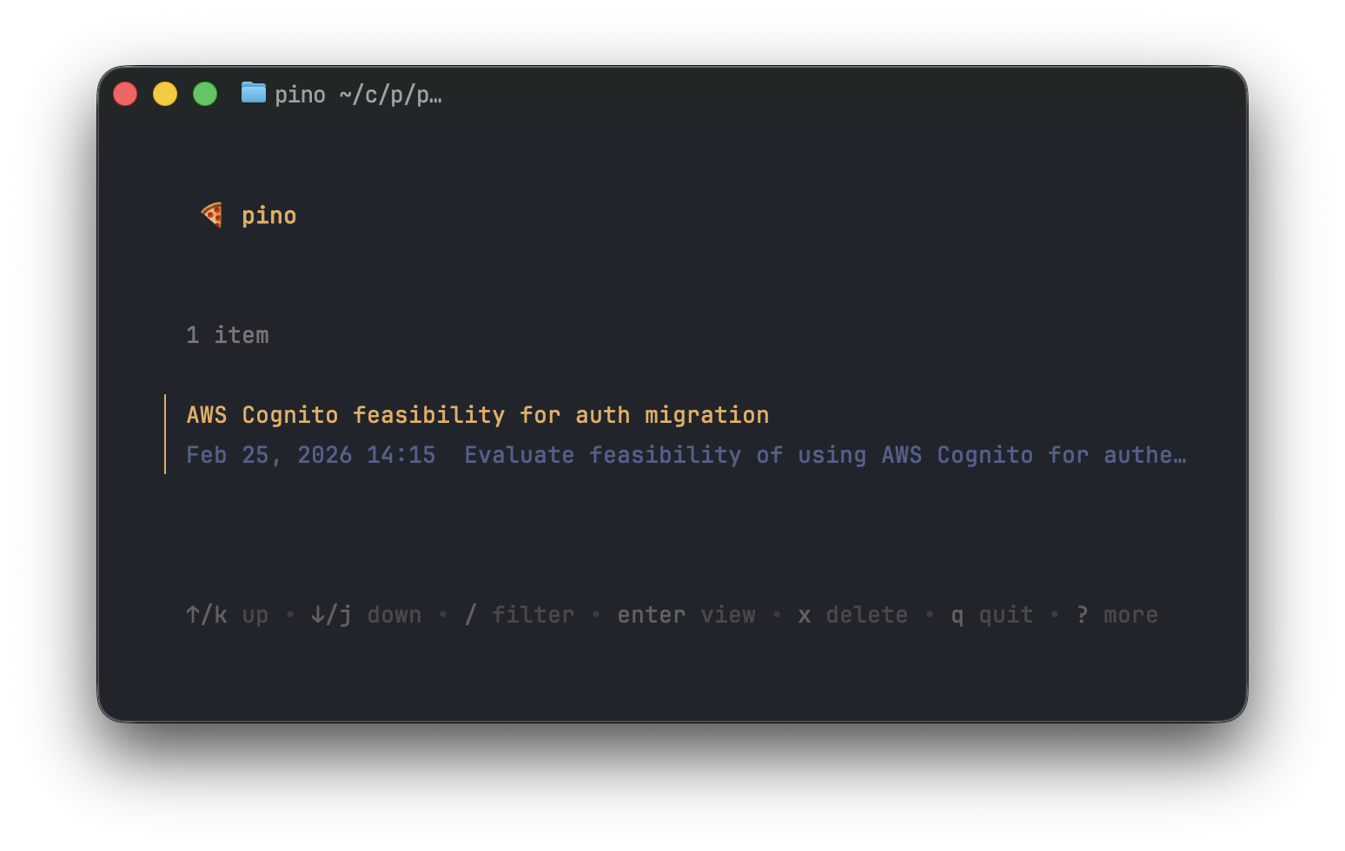Click the '1 item' count label

pyautogui.click(x=228, y=335)
